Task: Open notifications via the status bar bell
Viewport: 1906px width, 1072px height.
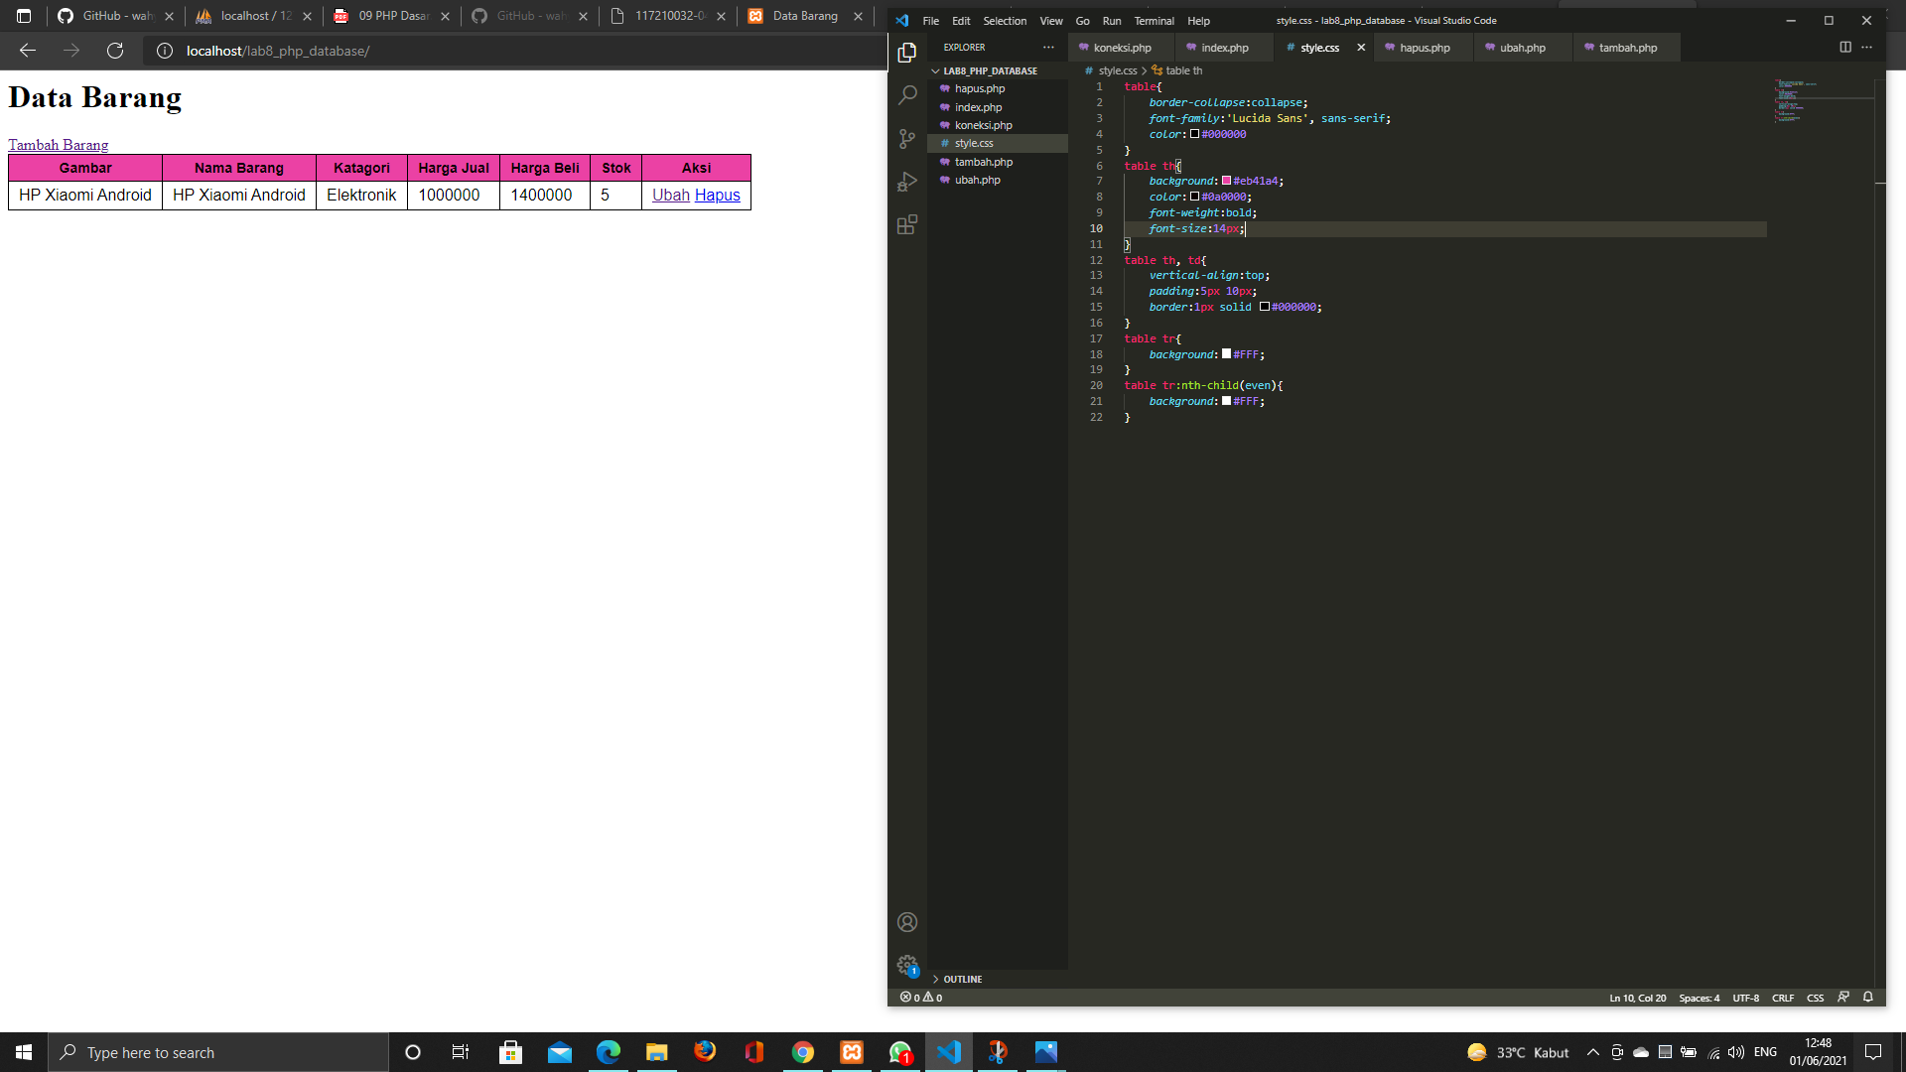Action: tap(1867, 998)
